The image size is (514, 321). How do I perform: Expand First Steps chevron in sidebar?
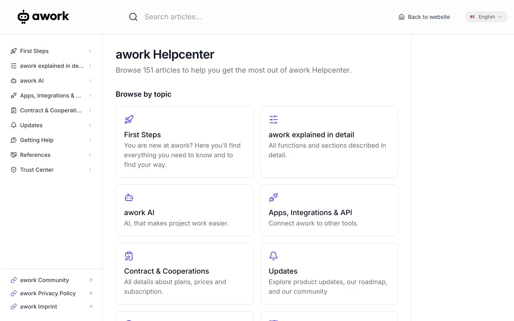[x=90, y=51]
